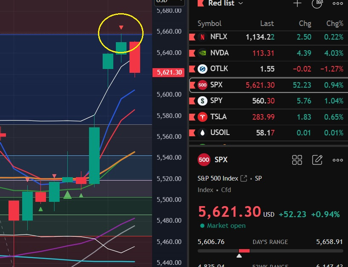Select the NVDA row in watchlist
Screen dimensions: 348x267
click(x=268, y=53)
